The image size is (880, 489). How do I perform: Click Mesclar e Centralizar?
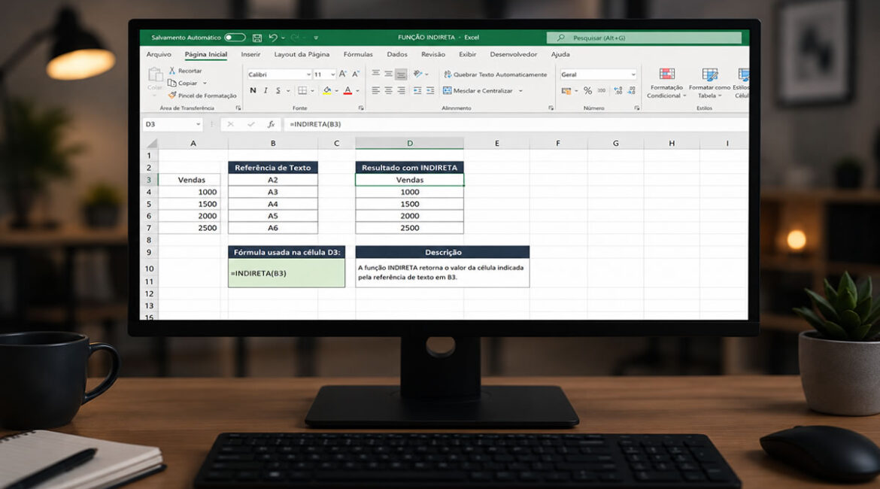tap(478, 90)
